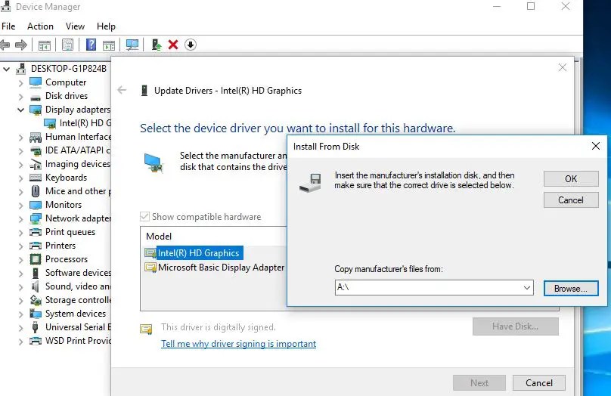The image size is (611, 396).
Task: Click the Update device driver toolbar icon
Action: (157, 45)
